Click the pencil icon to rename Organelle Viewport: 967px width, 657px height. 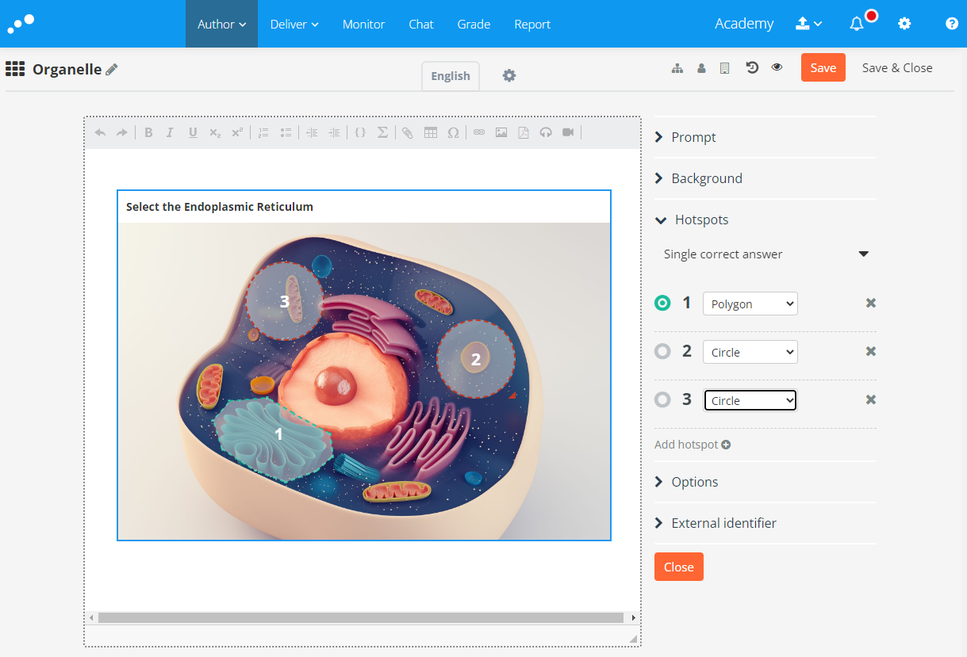point(112,70)
